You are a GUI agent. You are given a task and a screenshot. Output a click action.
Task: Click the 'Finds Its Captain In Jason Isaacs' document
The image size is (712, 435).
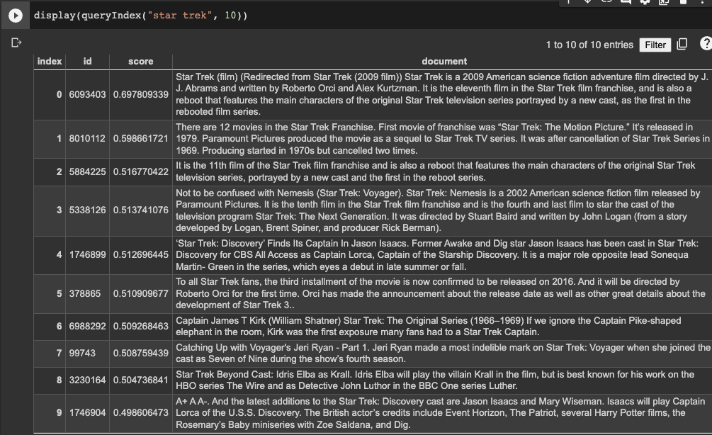click(x=442, y=255)
